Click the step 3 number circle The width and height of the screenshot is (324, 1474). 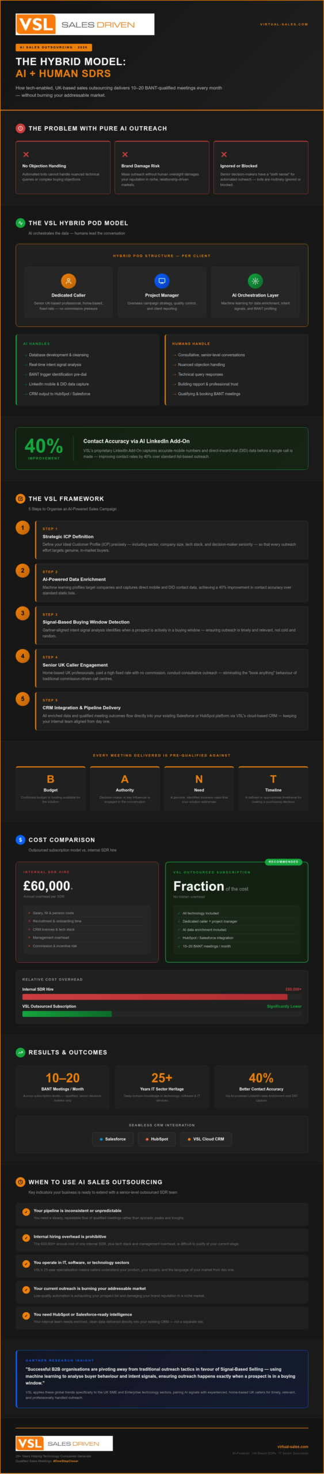tap(22, 613)
